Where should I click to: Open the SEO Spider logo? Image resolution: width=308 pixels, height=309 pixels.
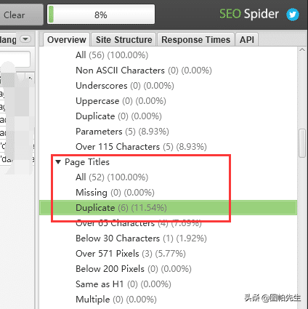tap(249, 14)
